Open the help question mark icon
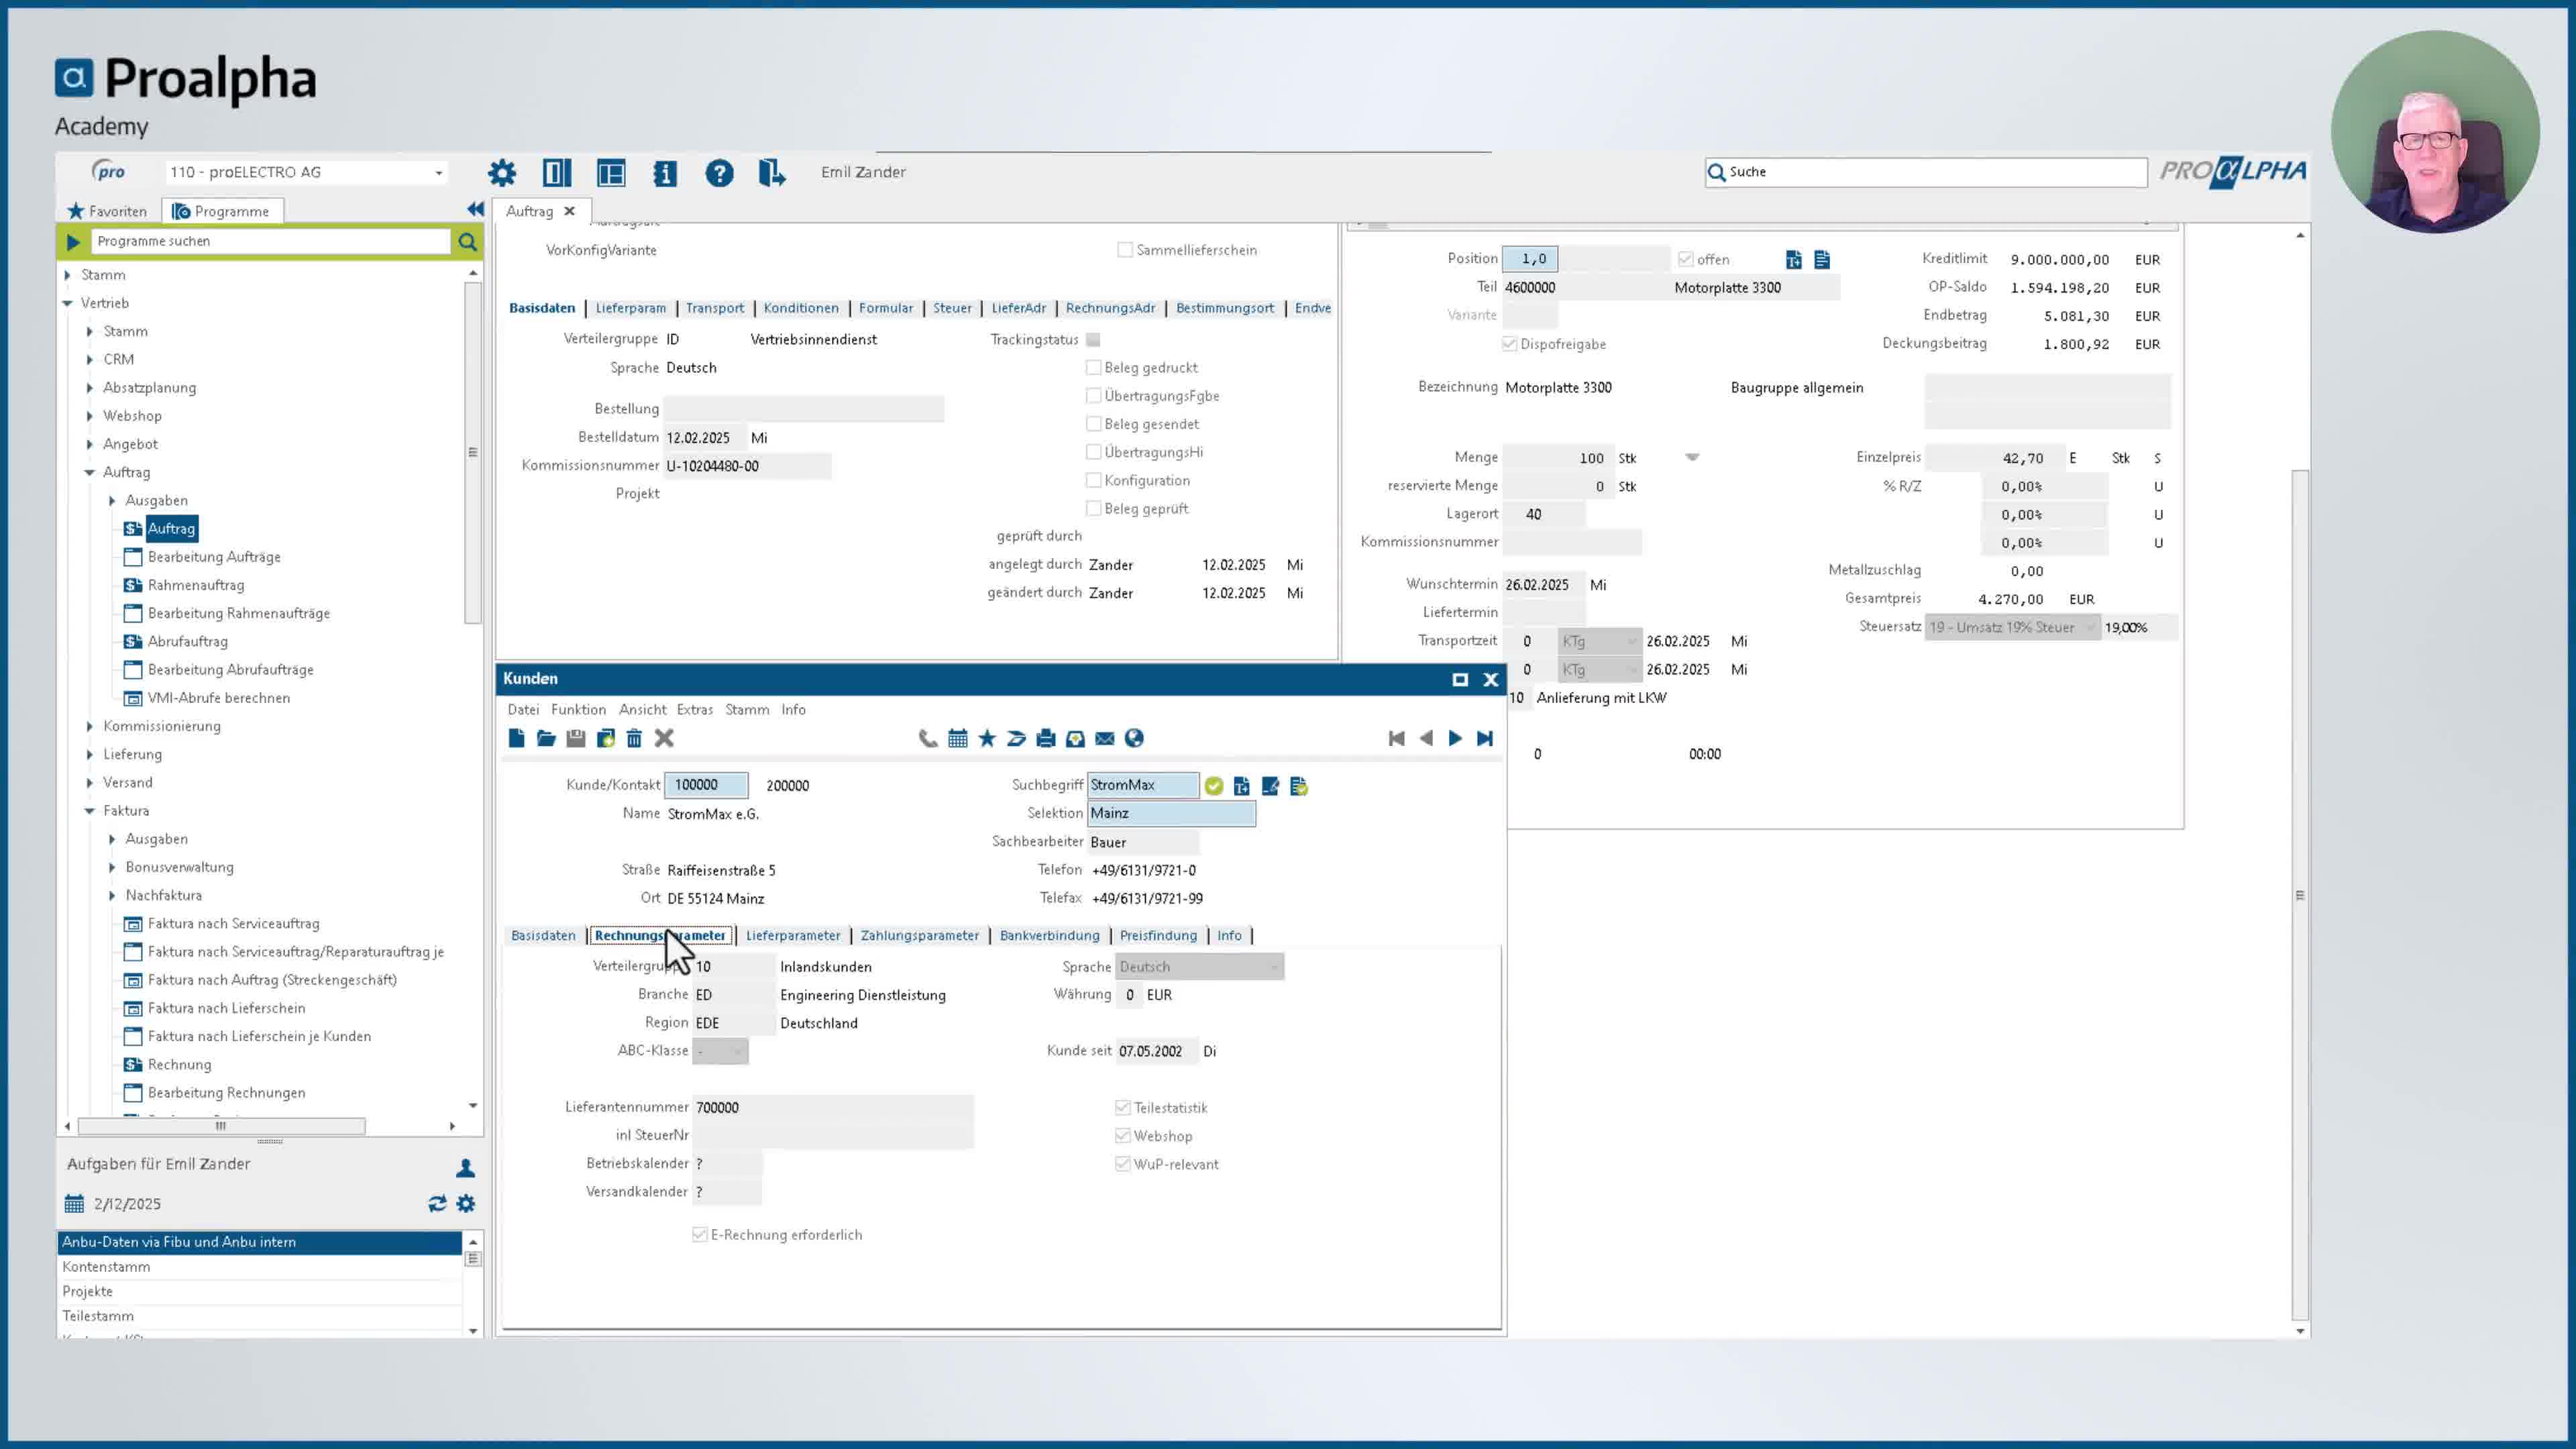Image resolution: width=2576 pixels, height=1449 pixels. pos(719,173)
